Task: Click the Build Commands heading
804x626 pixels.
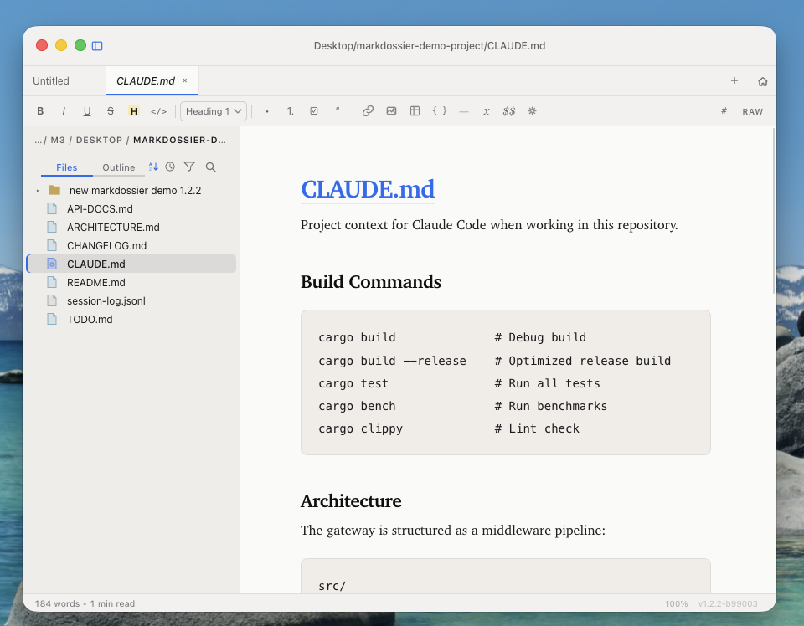Action: point(371,282)
